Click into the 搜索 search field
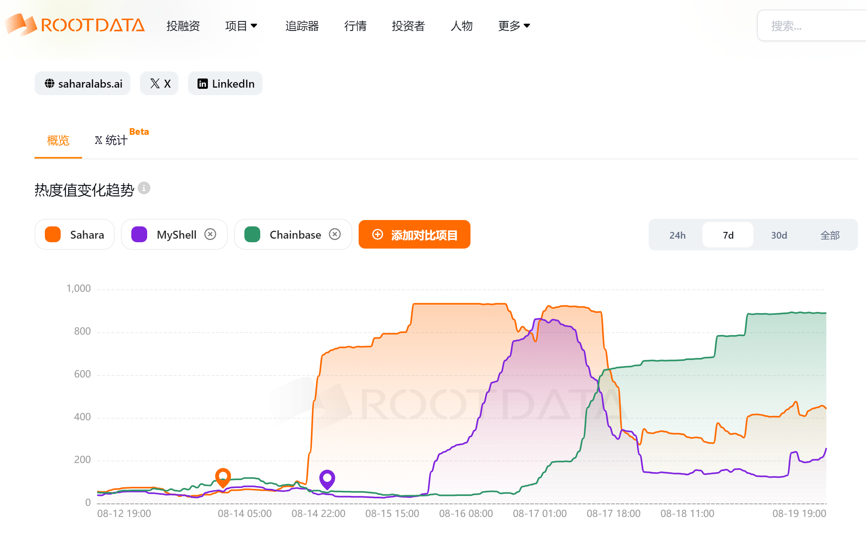Screen dimensions: 866x557 809,26
